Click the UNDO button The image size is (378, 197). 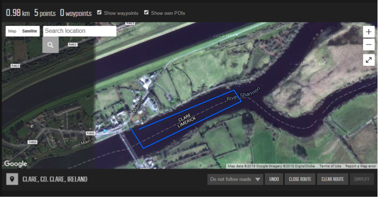274,179
